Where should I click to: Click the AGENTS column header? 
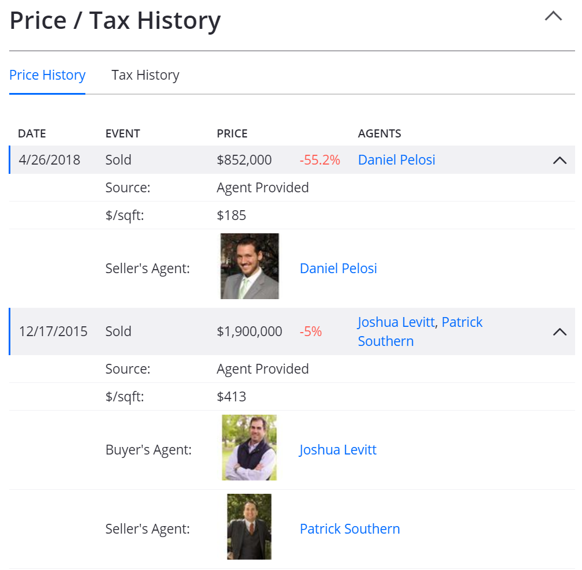[380, 133]
